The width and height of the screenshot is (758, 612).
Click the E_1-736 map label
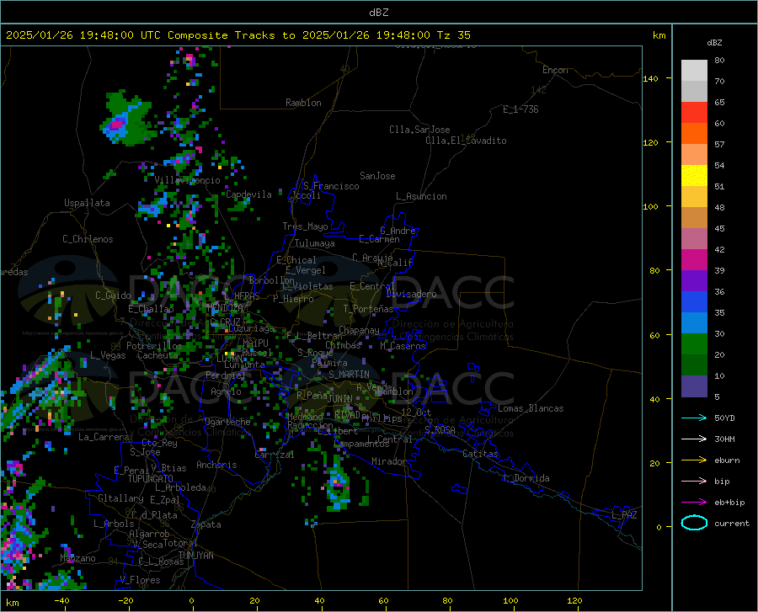(x=520, y=109)
